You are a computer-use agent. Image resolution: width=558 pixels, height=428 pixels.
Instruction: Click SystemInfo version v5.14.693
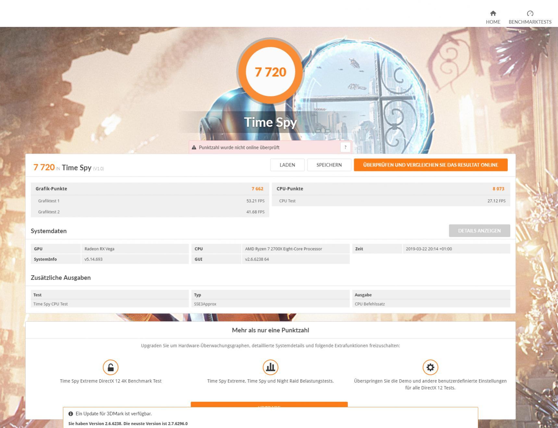93,259
